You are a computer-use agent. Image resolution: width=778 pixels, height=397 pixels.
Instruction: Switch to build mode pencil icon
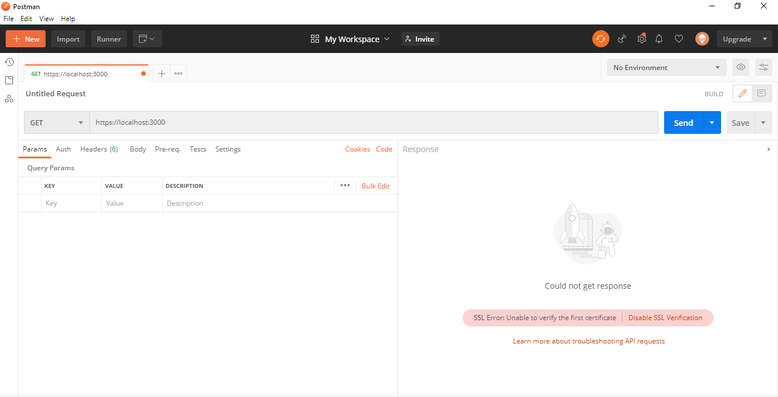click(743, 94)
